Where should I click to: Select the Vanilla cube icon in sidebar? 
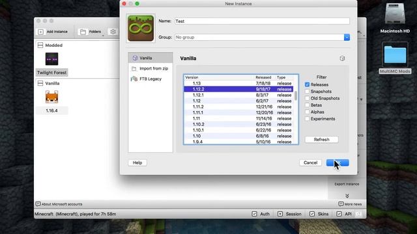coord(135,58)
